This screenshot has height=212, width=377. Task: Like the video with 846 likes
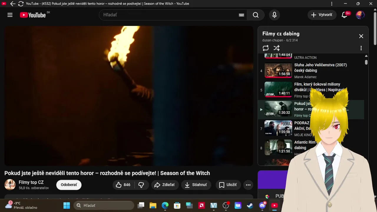pos(123,185)
